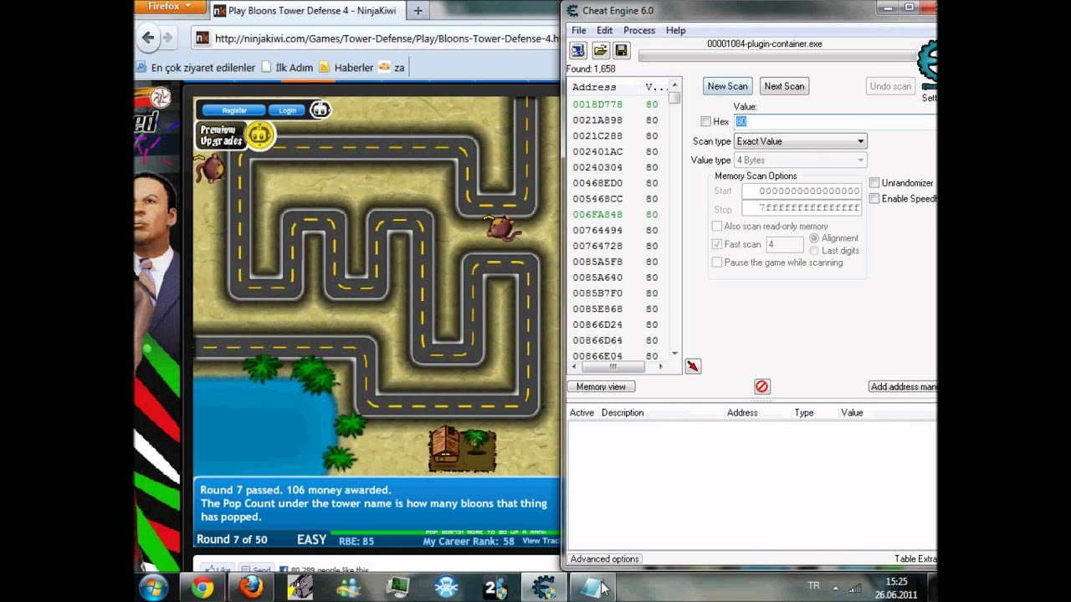
Task: Select address 0021A898 in results
Action: [617, 120]
